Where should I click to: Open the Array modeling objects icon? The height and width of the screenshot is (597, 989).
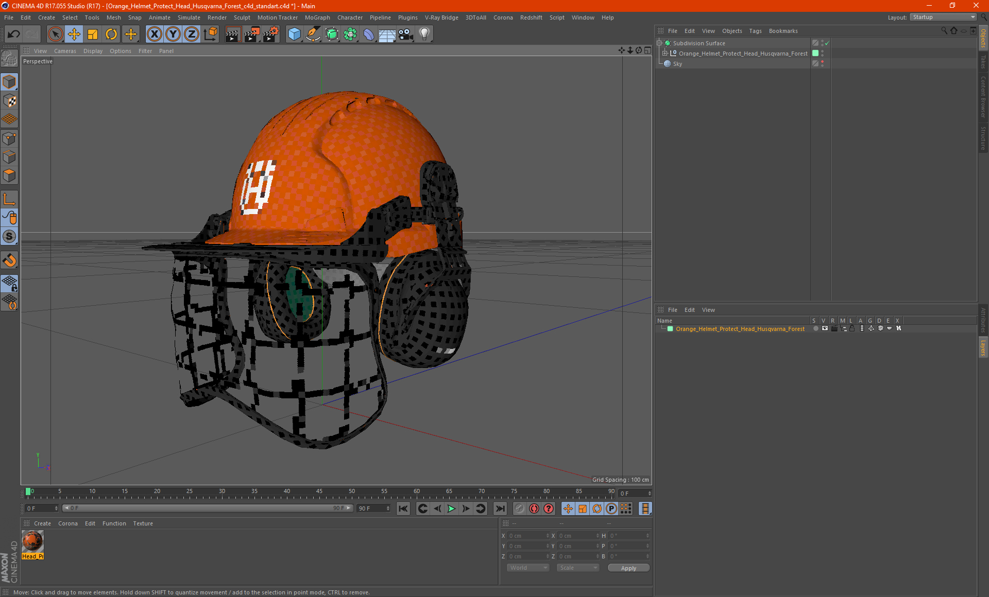(350, 34)
